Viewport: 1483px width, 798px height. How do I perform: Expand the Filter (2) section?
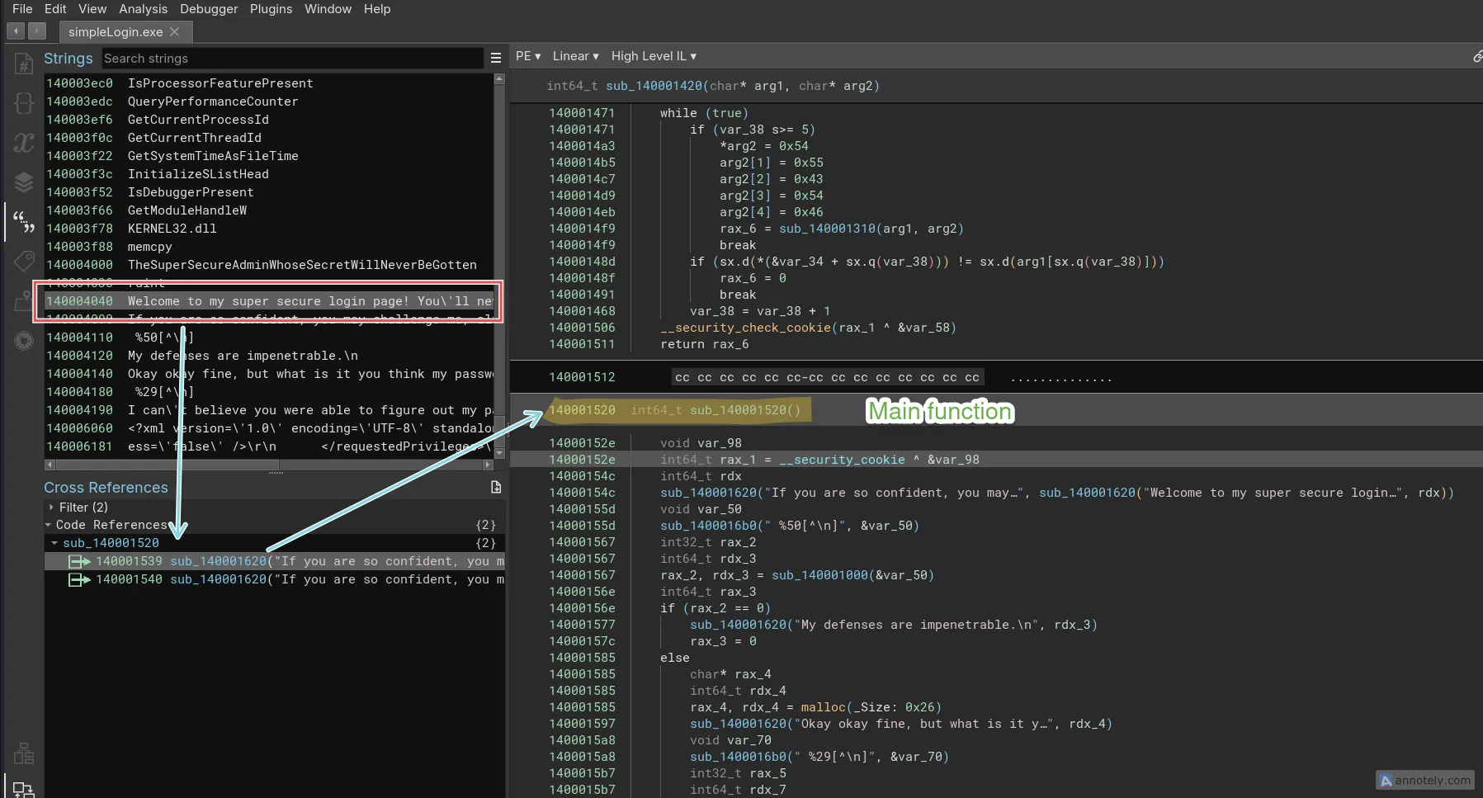pyautogui.click(x=51, y=507)
